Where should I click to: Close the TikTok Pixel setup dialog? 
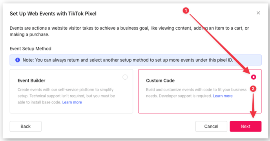[x=258, y=13]
